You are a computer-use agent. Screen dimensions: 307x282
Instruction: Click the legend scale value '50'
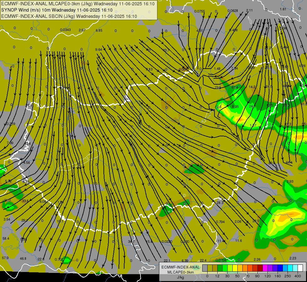(237, 276)
